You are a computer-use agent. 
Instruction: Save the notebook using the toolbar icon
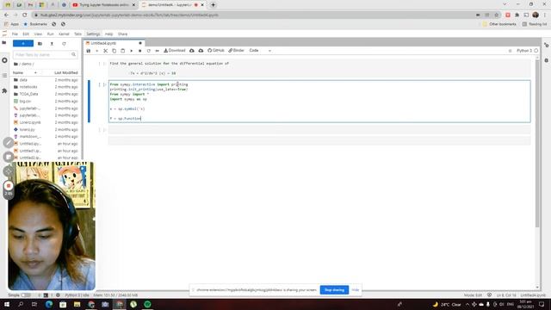coord(89,51)
